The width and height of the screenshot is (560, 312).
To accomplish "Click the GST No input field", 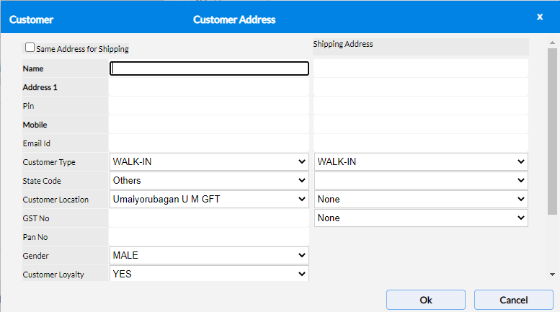I will click(209, 218).
